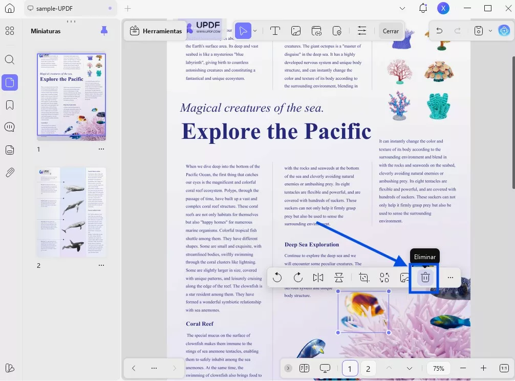Viewport: 515px width, 381px height.
Task: Open page 2 thumbnail options menu
Action: 101,265
